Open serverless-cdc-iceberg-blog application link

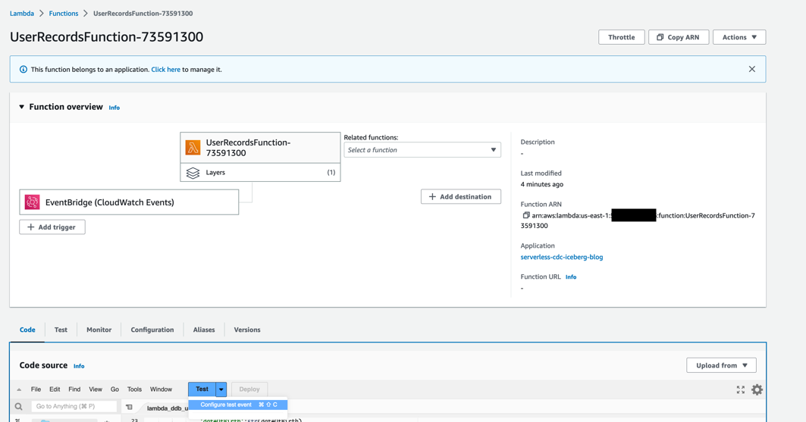pyautogui.click(x=561, y=257)
